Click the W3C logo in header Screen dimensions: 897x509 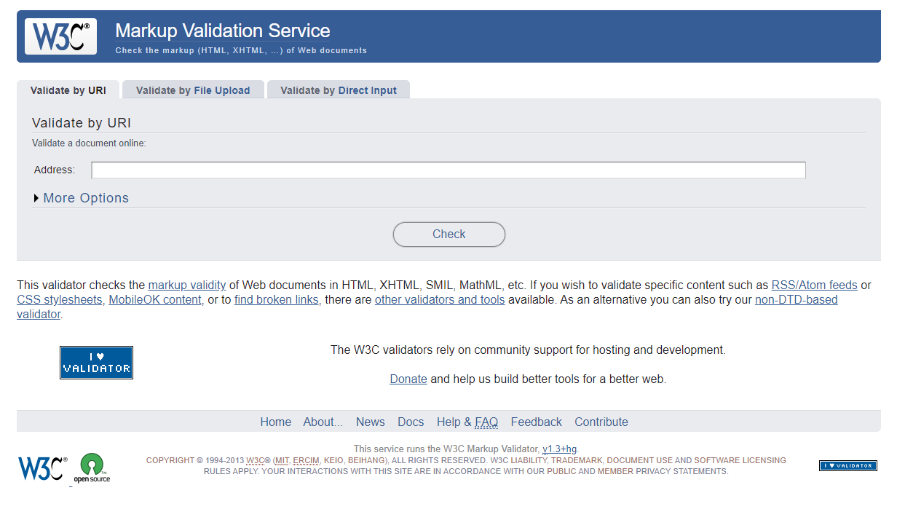pyautogui.click(x=60, y=36)
